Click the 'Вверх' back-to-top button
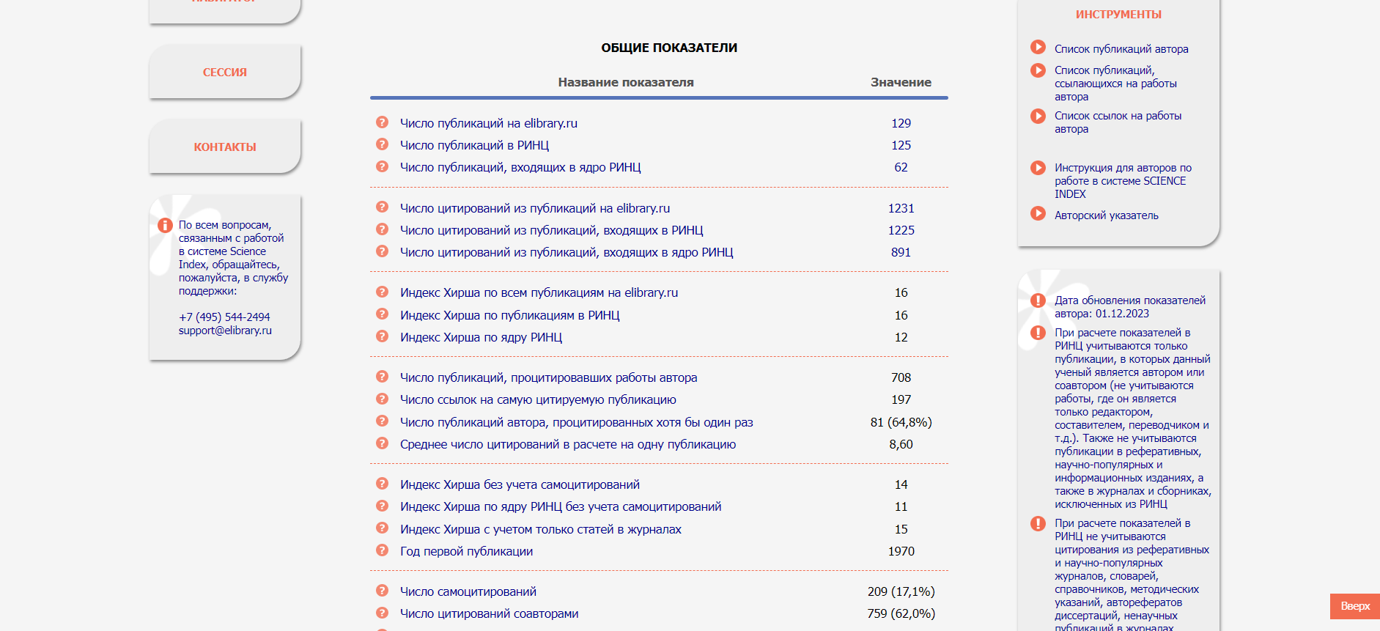The width and height of the screenshot is (1380, 631). (1355, 606)
